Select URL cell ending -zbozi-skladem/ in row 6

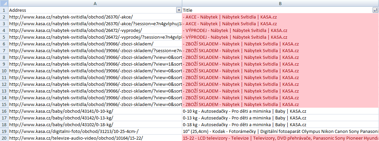tap(95, 44)
